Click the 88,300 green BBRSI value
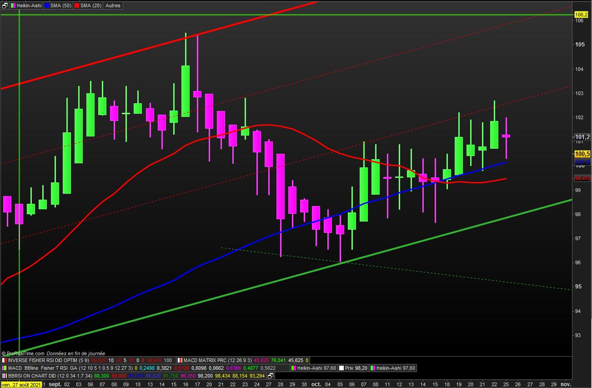The image size is (592, 388). click(101, 376)
